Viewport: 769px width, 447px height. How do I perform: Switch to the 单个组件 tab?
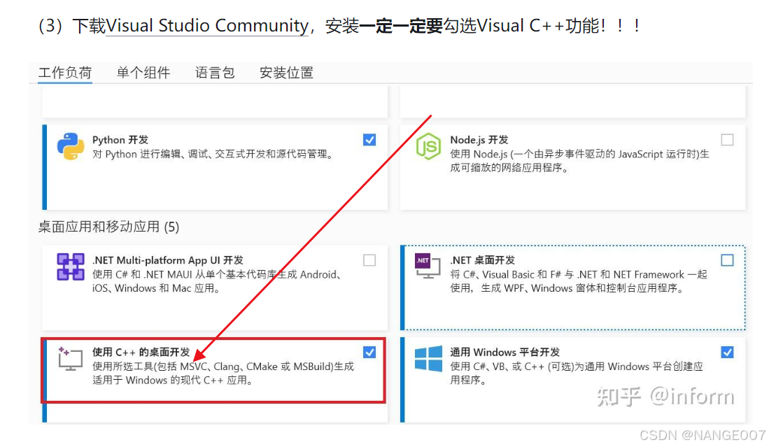point(143,72)
